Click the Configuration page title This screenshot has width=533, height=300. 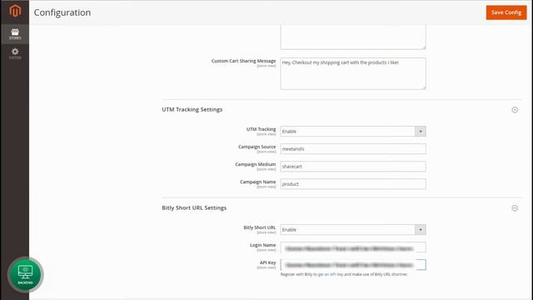coord(62,12)
